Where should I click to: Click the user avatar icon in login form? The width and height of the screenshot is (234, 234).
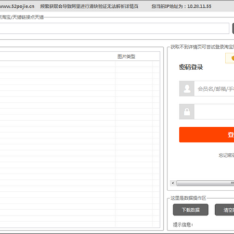(x=187, y=88)
